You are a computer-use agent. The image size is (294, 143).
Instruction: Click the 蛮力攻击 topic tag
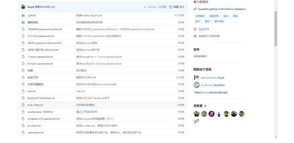(x=219, y=21)
